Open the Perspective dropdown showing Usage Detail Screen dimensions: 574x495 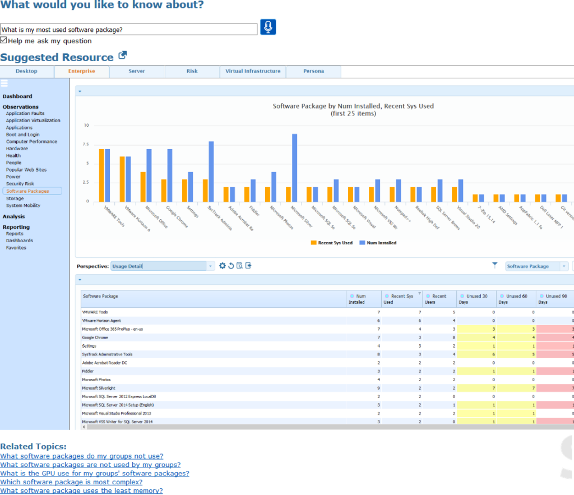[210, 265]
